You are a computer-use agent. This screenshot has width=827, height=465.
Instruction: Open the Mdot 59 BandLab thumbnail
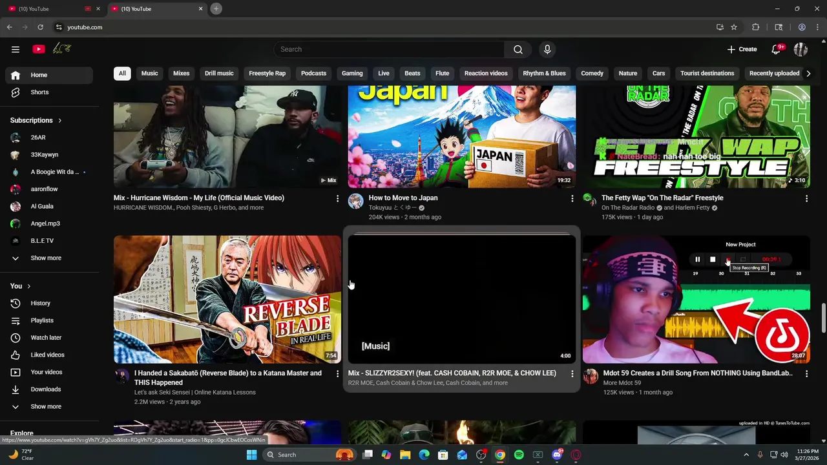696,299
